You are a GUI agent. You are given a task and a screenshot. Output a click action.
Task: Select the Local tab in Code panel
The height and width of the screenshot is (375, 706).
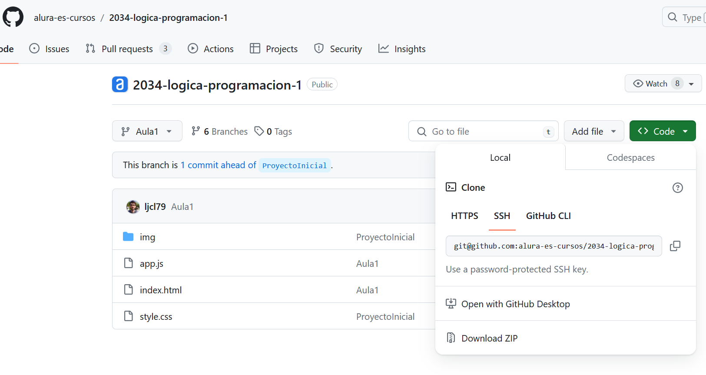click(500, 157)
